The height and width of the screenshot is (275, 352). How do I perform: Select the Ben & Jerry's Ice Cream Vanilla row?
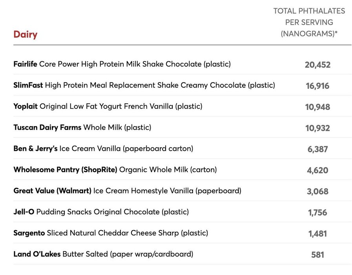tap(182, 149)
